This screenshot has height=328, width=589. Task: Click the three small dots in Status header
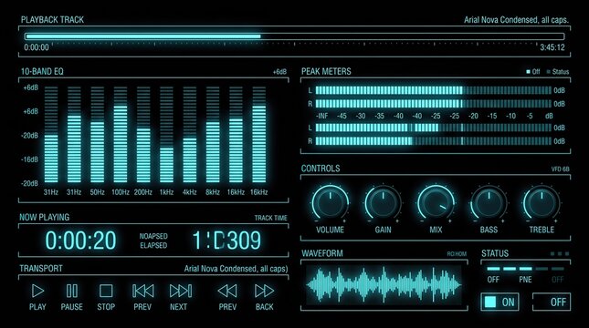coord(560,254)
